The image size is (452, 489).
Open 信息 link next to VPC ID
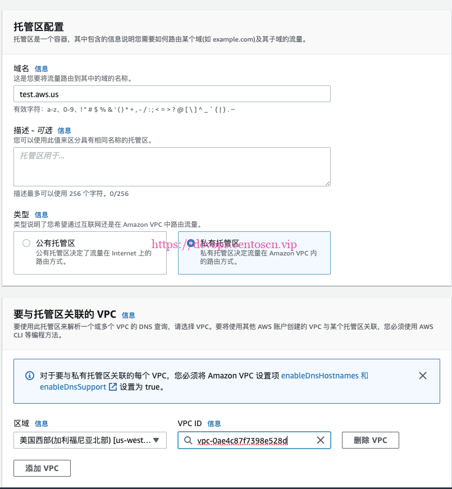pyautogui.click(x=214, y=423)
